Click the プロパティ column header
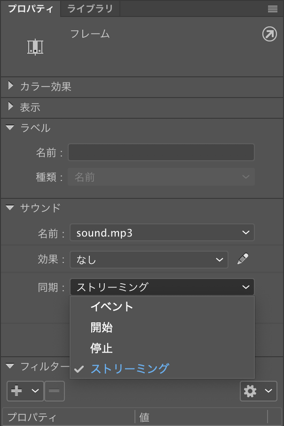 [68, 417]
